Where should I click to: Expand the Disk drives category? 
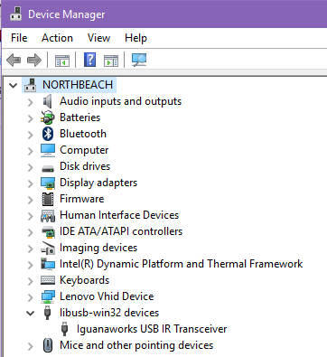click(x=30, y=167)
